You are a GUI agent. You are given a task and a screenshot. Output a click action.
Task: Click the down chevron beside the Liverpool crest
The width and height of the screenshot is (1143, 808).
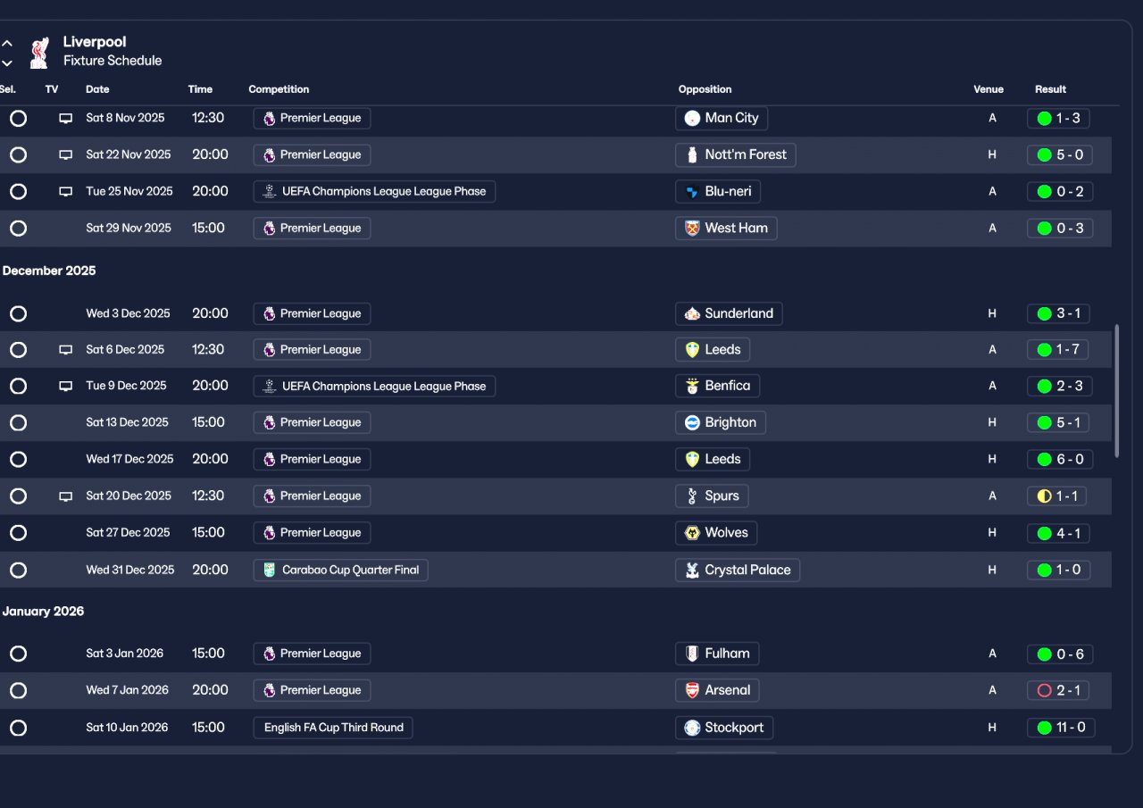pos(7,62)
